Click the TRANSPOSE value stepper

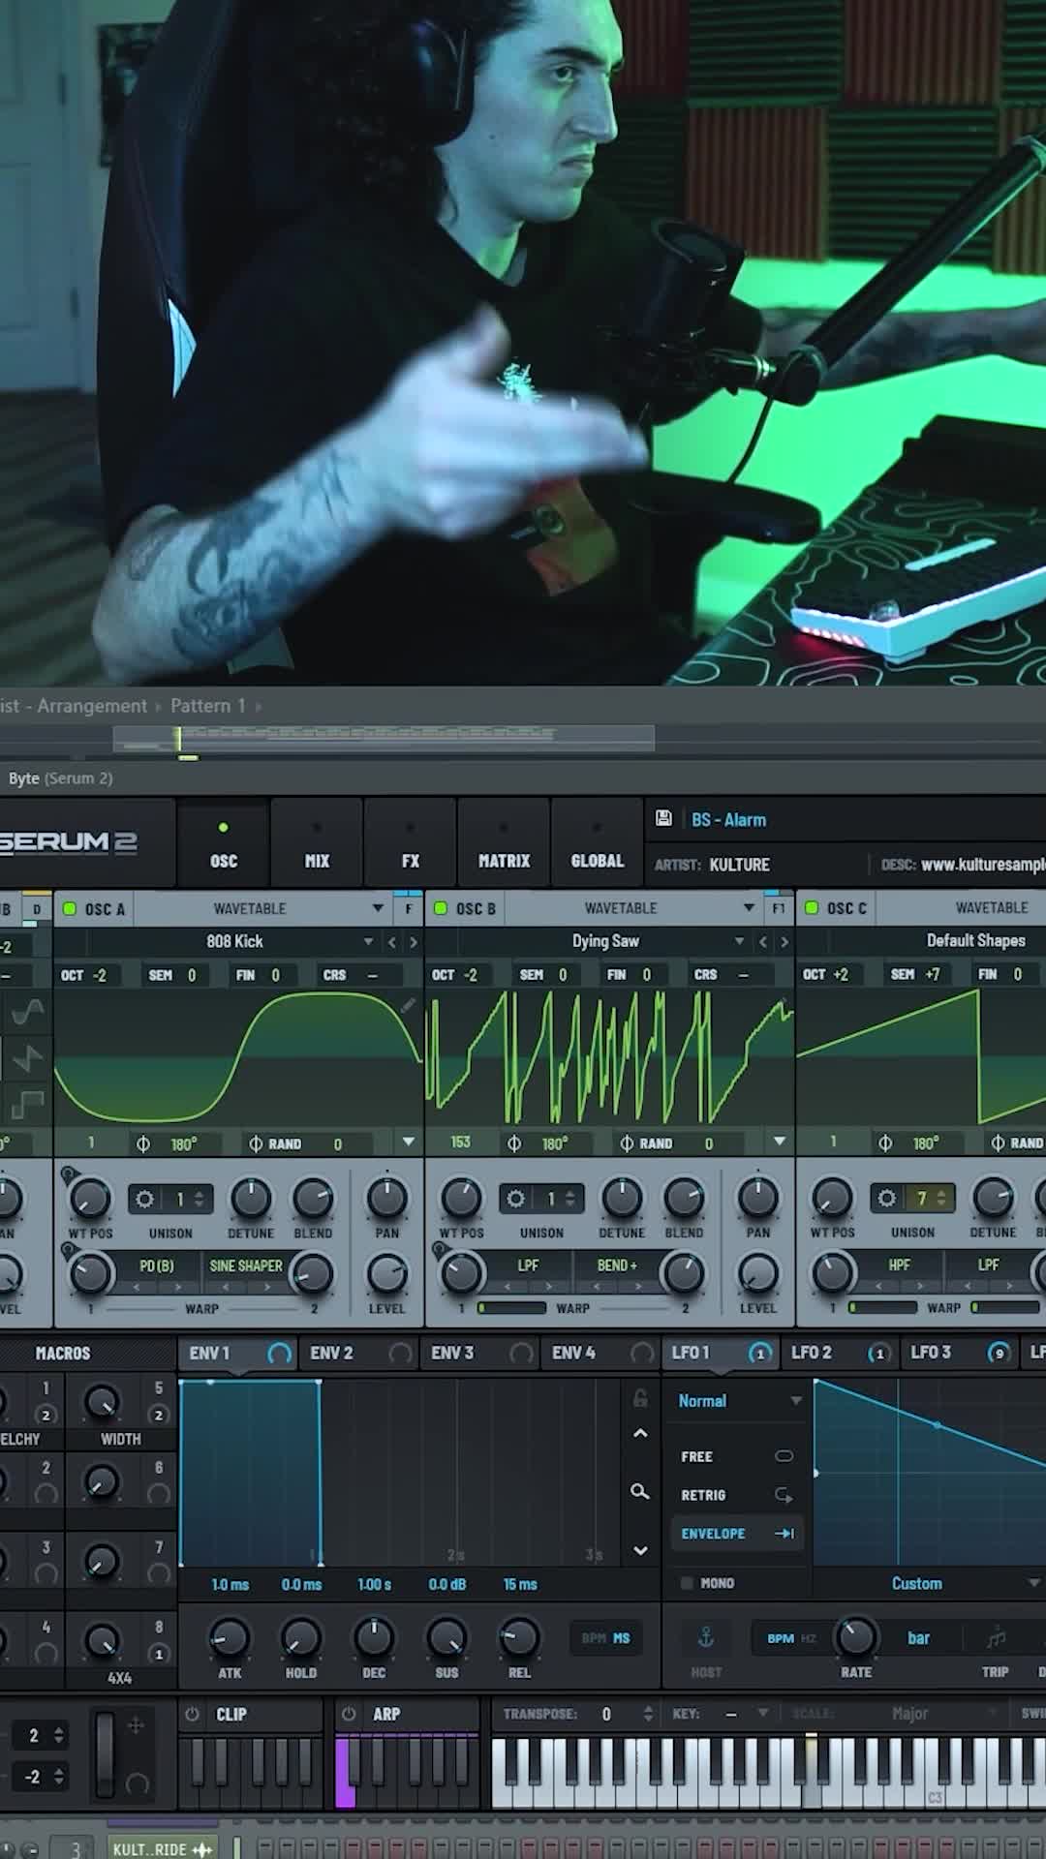[647, 1714]
